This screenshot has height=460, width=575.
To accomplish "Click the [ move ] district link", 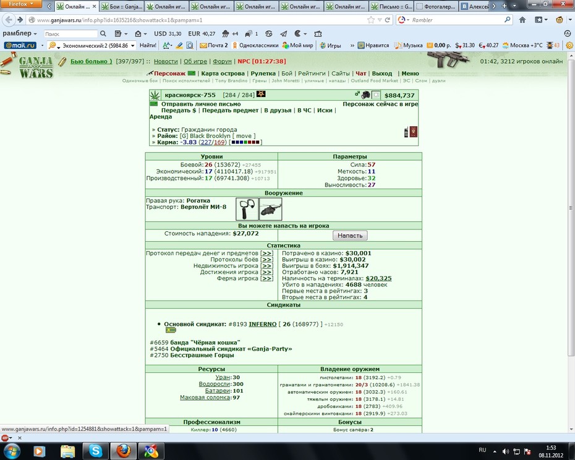I will pos(244,136).
